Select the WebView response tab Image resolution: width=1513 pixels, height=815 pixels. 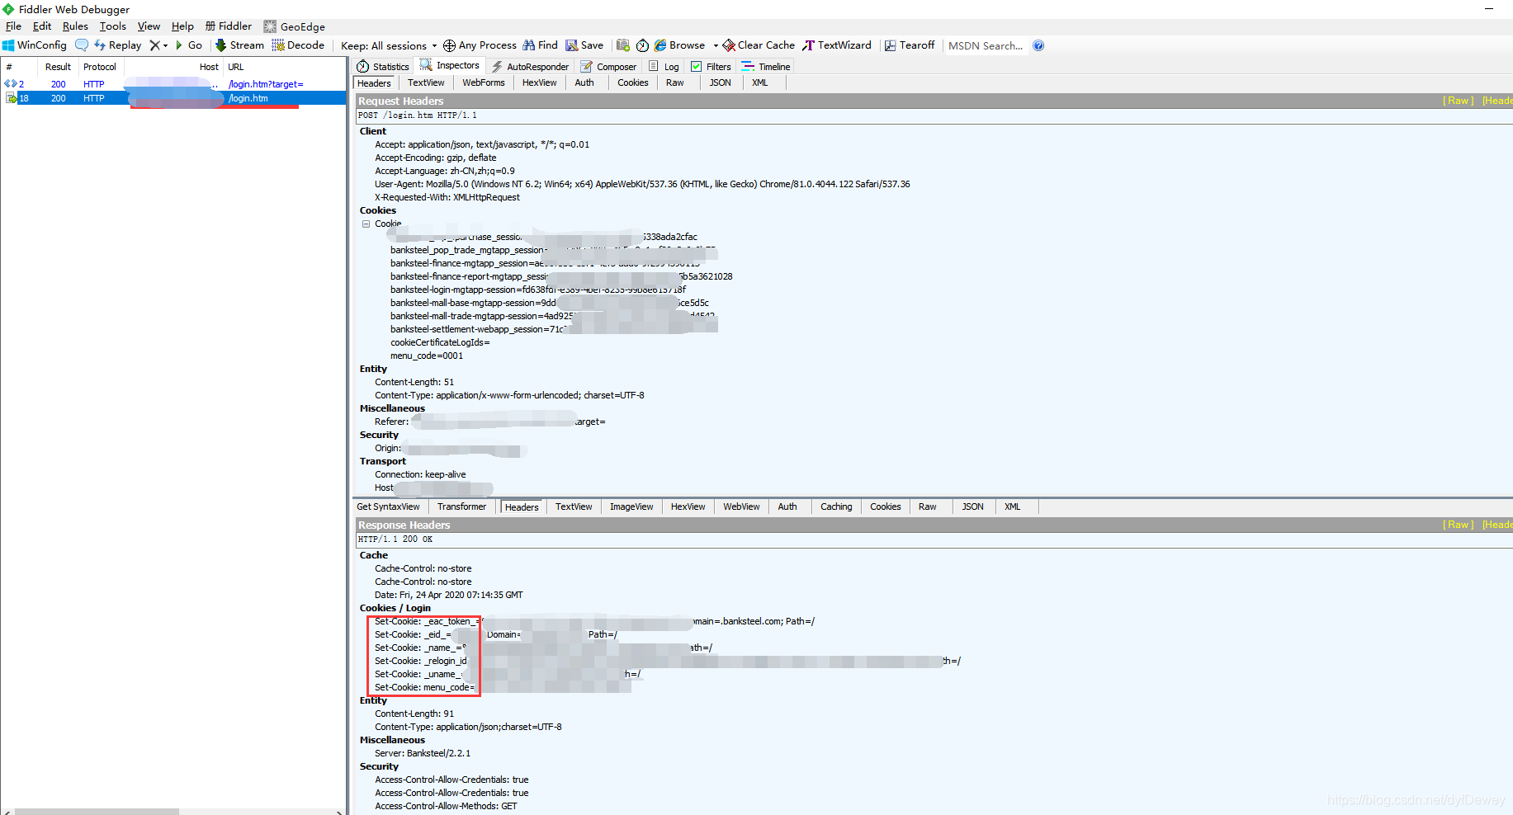point(741,506)
